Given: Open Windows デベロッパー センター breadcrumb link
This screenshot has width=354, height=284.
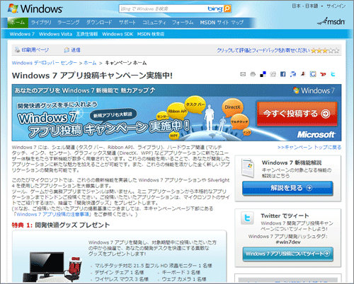Looking at the screenshot, I should (45, 63).
